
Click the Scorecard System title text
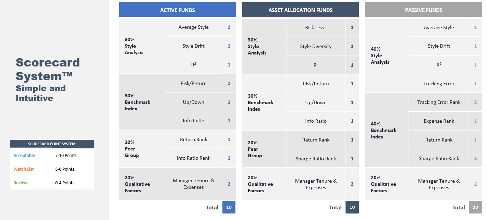pos(48,69)
